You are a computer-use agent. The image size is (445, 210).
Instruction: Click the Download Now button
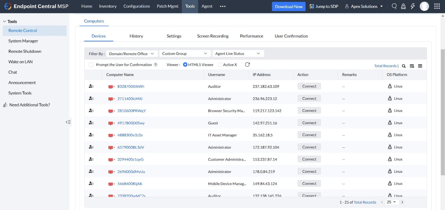click(288, 6)
